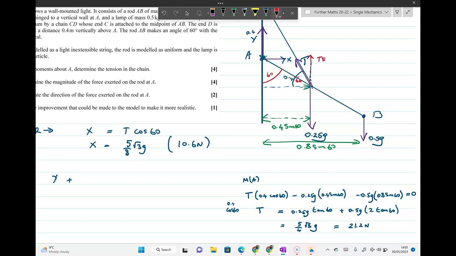Open the three-dot ribbon reveal at top
The height and width of the screenshot is (256, 456).
[x=221, y=3]
